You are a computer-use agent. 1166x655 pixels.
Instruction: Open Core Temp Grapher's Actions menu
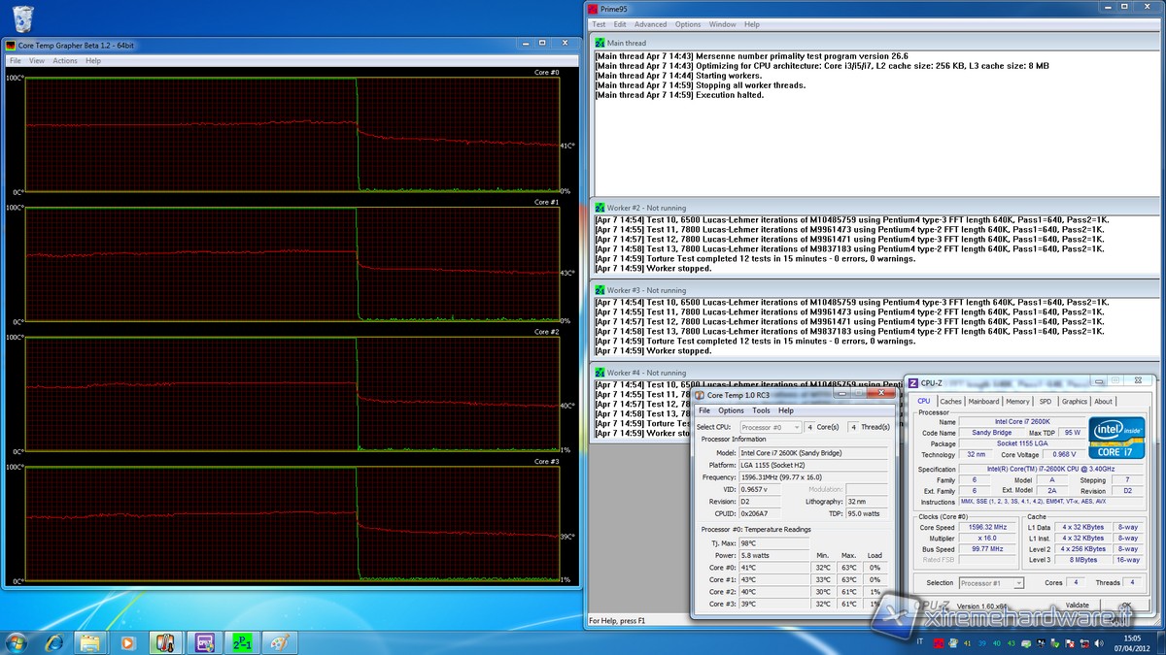pos(65,60)
